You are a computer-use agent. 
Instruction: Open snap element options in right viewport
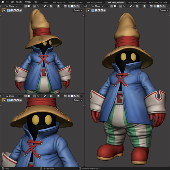coord(116,6)
